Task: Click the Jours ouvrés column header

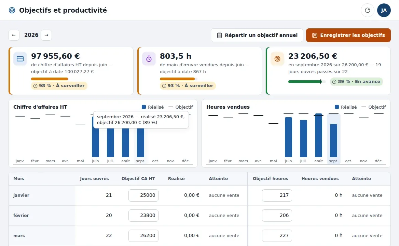Action: pyautogui.click(x=94, y=179)
